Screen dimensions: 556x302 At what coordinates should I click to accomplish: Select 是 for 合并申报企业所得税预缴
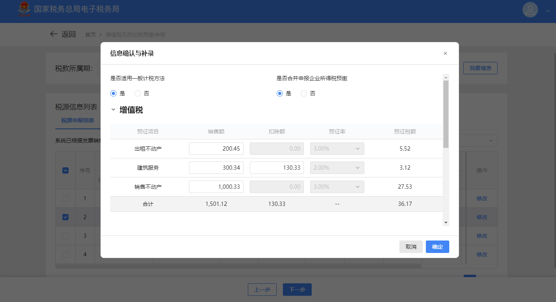click(280, 93)
